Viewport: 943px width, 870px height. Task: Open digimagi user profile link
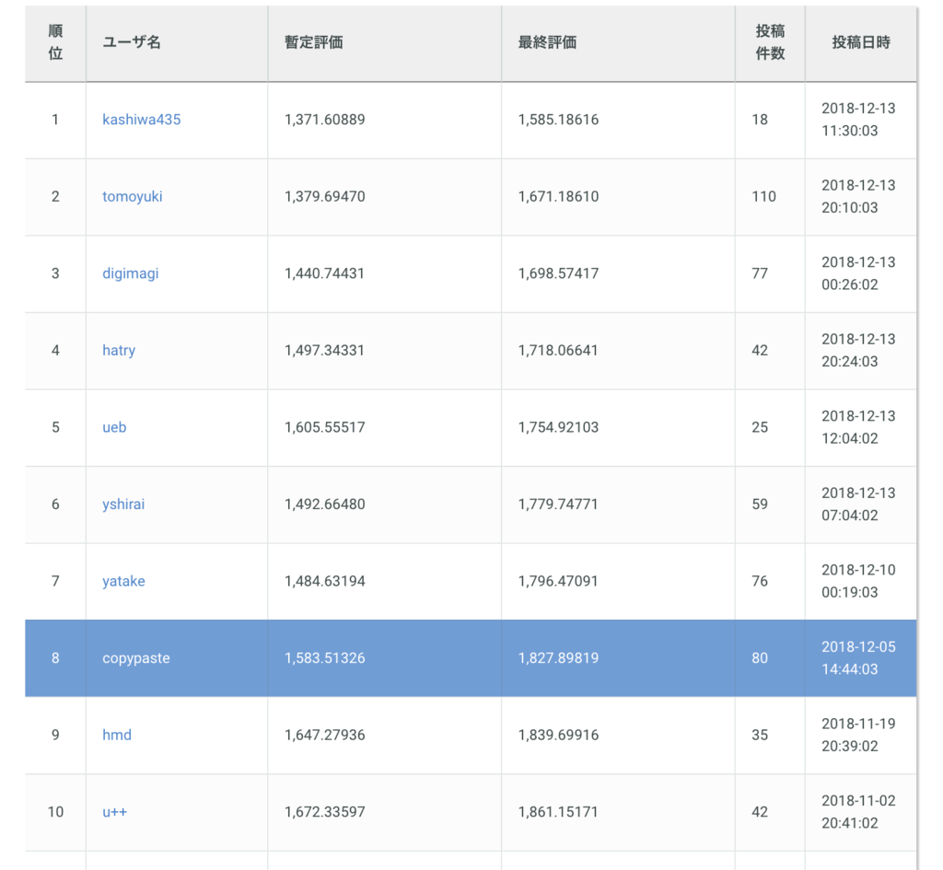(x=131, y=273)
